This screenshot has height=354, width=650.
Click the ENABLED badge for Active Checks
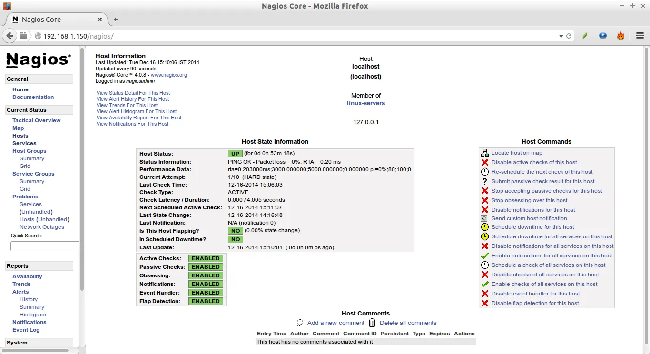coord(206,258)
